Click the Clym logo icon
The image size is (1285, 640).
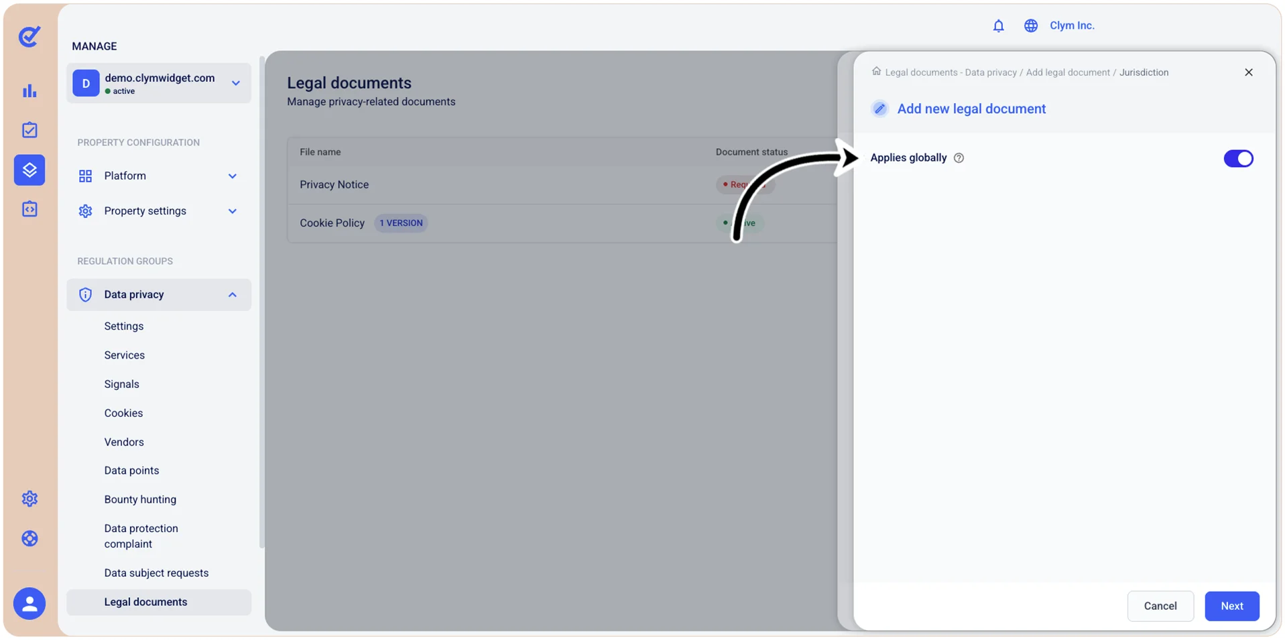(29, 36)
